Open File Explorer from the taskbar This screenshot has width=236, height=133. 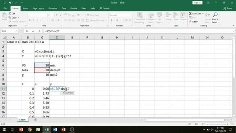[38, 130]
